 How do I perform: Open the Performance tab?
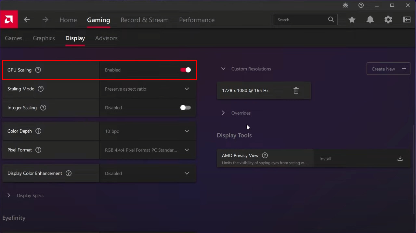click(197, 20)
